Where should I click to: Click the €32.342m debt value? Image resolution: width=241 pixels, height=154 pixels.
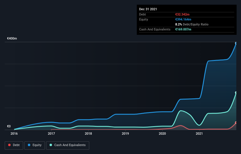click(182, 14)
